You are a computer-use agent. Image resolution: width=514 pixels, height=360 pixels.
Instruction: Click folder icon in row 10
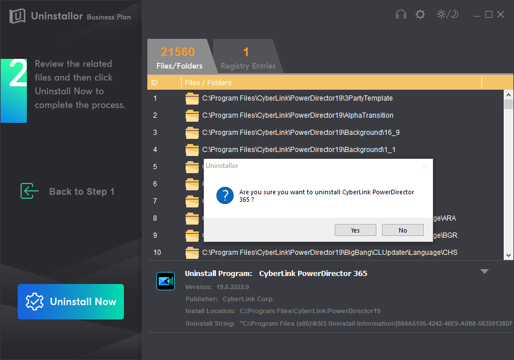click(192, 253)
